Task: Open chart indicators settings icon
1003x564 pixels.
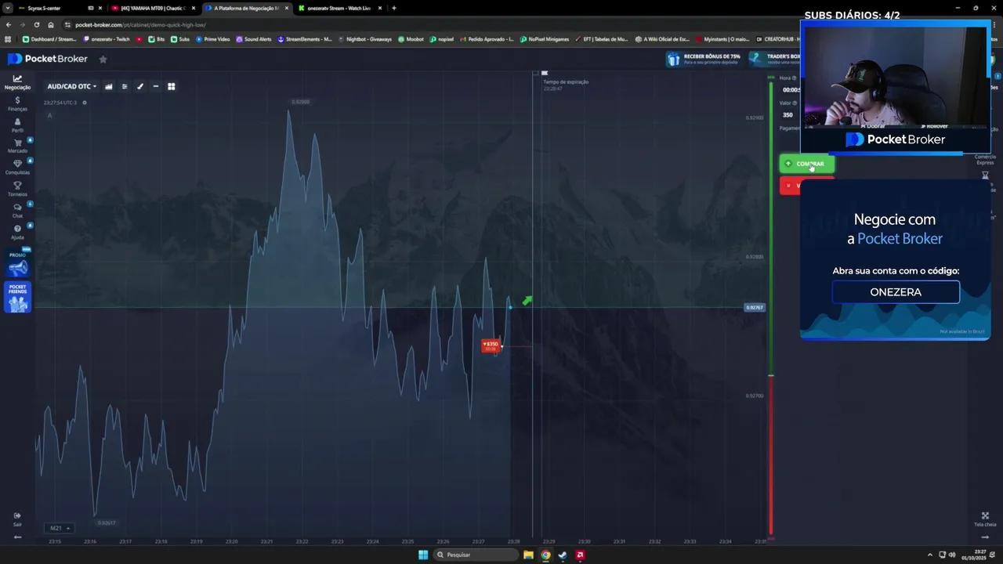Action: [125, 86]
